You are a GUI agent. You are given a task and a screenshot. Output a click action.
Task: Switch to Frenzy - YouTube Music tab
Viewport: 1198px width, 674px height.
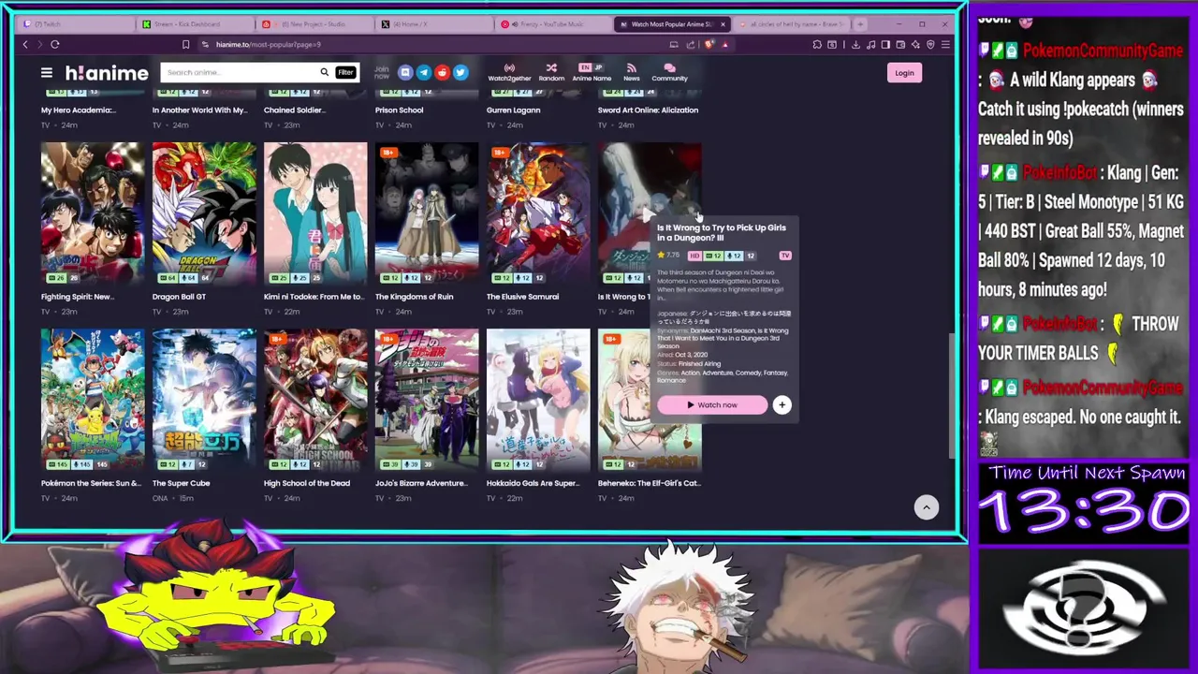click(x=552, y=23)
